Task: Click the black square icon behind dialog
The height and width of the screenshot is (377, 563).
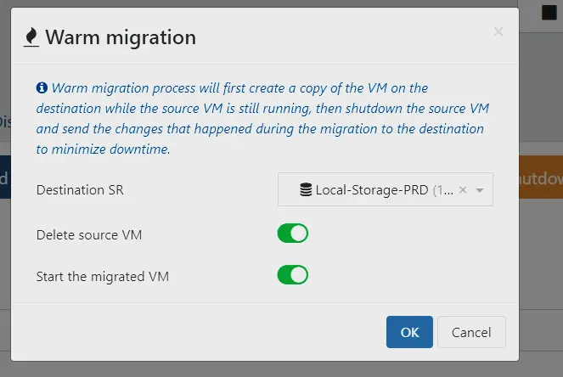Action: [x=549, y=12]
